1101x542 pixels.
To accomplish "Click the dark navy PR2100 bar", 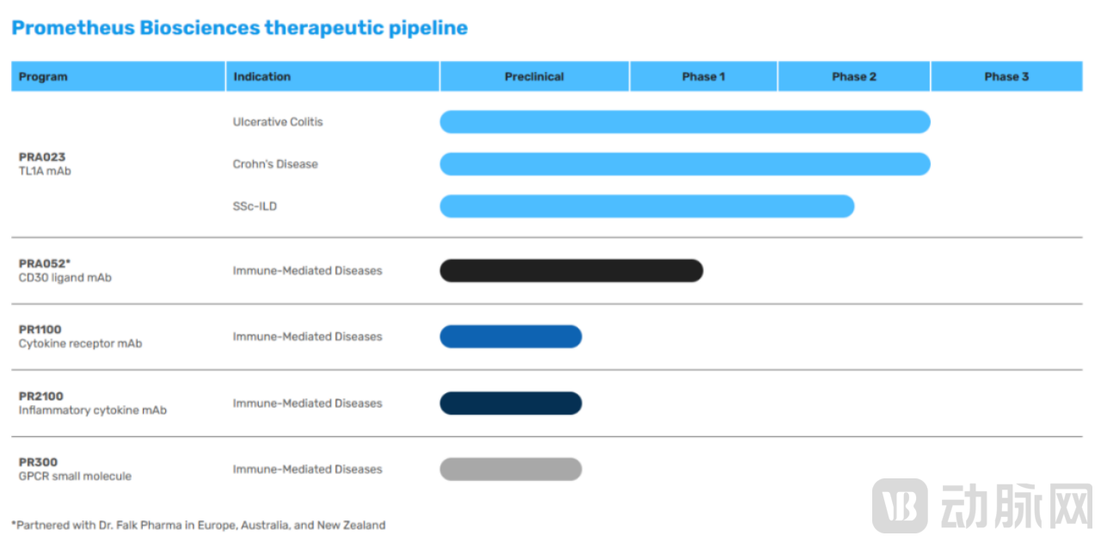I will (511, 403).
